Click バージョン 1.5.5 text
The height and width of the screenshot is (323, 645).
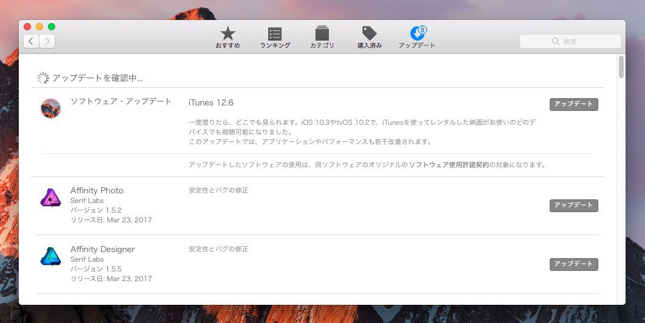coord(96,268)
